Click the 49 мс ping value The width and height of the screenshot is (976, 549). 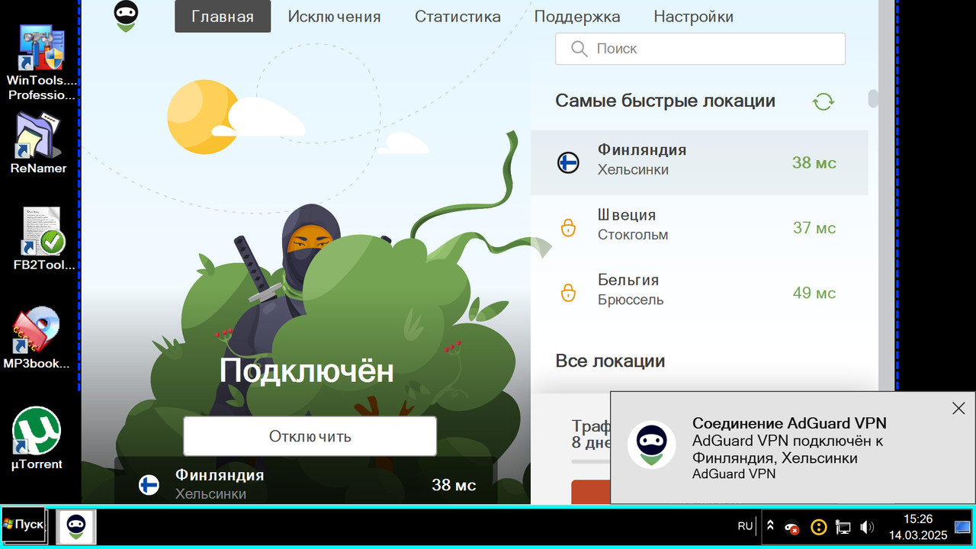[x=814, y=293]
